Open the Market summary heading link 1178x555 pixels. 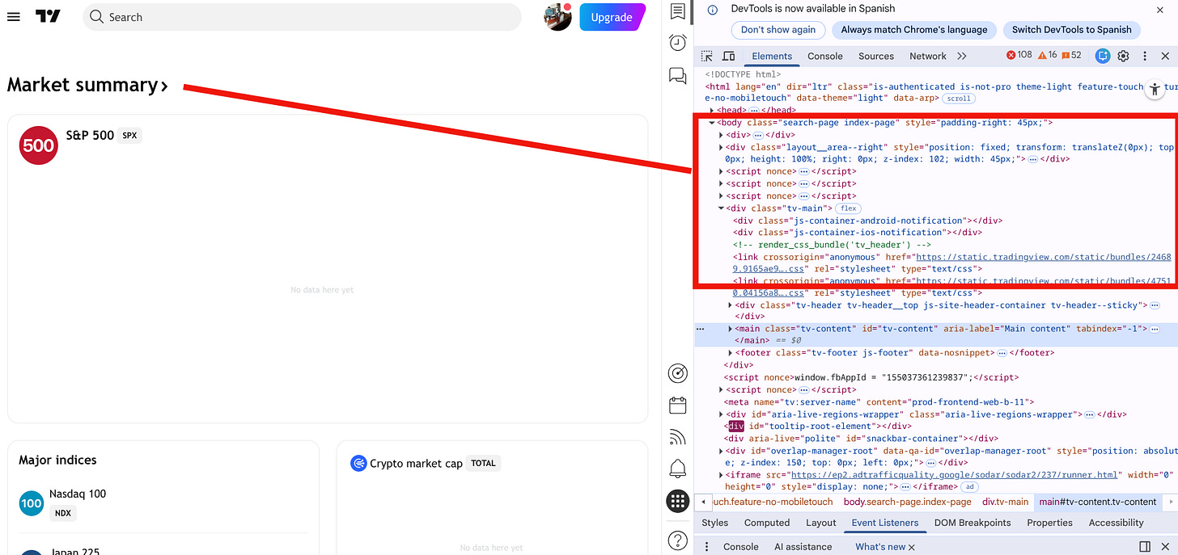pos(87,85)
